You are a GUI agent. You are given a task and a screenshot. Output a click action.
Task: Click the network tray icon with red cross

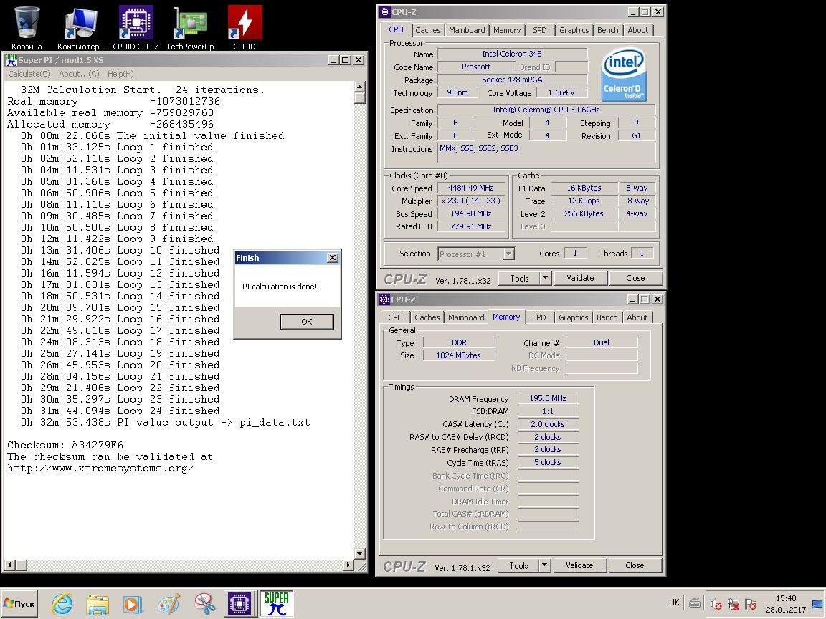pyautogui.click(x=734, y=604)
